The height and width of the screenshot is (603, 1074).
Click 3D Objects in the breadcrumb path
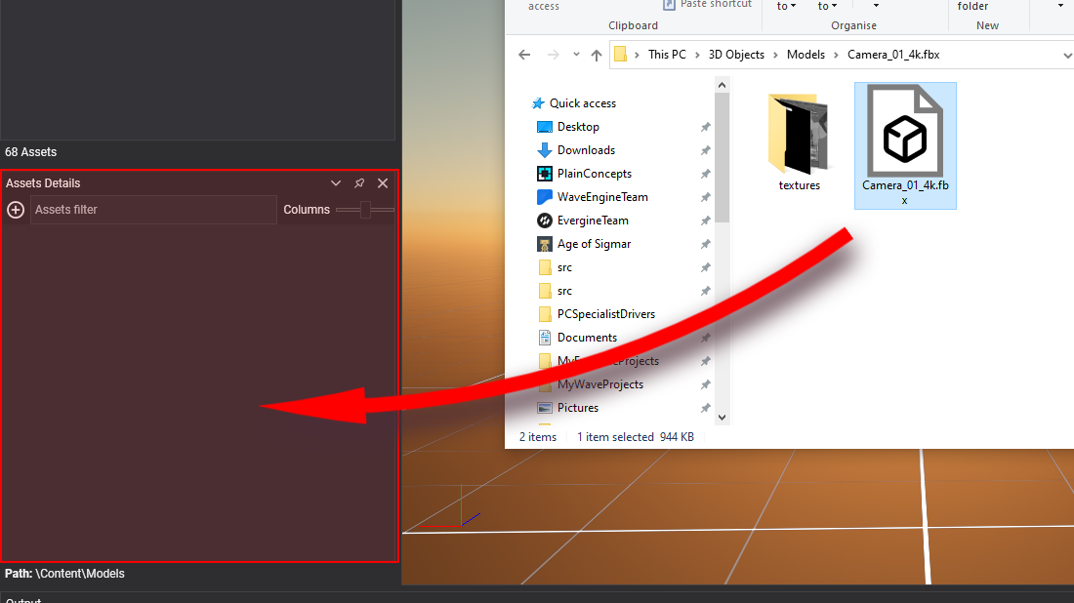736,55
